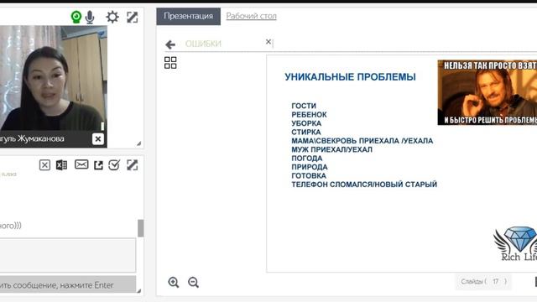
Task: Zoom out of the slide
Action: coord(193,283)
